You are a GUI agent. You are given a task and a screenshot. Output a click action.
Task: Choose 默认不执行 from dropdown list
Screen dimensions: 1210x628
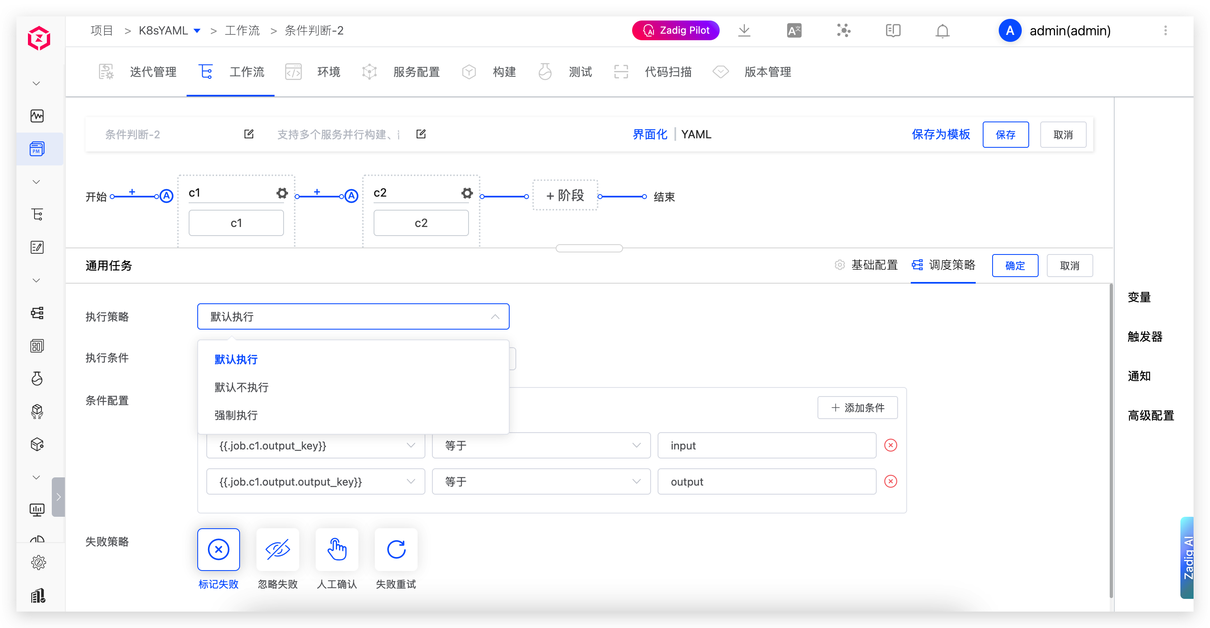[241, 387]
